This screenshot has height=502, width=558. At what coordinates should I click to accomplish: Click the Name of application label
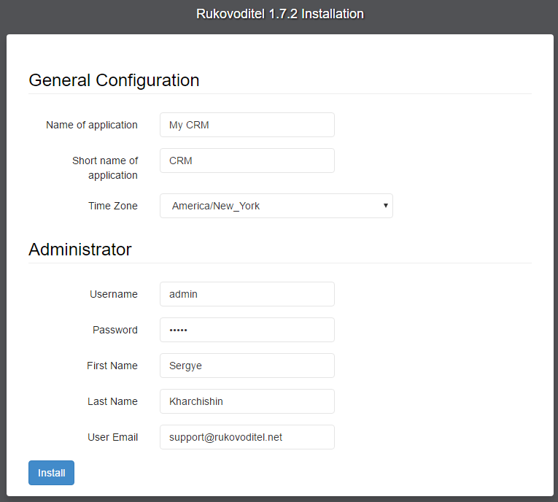(x=92, y=125)
